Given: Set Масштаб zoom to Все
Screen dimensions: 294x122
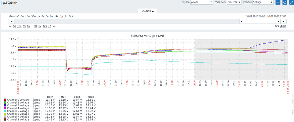Looking at the screenshot, I should [x=71, y=16].
